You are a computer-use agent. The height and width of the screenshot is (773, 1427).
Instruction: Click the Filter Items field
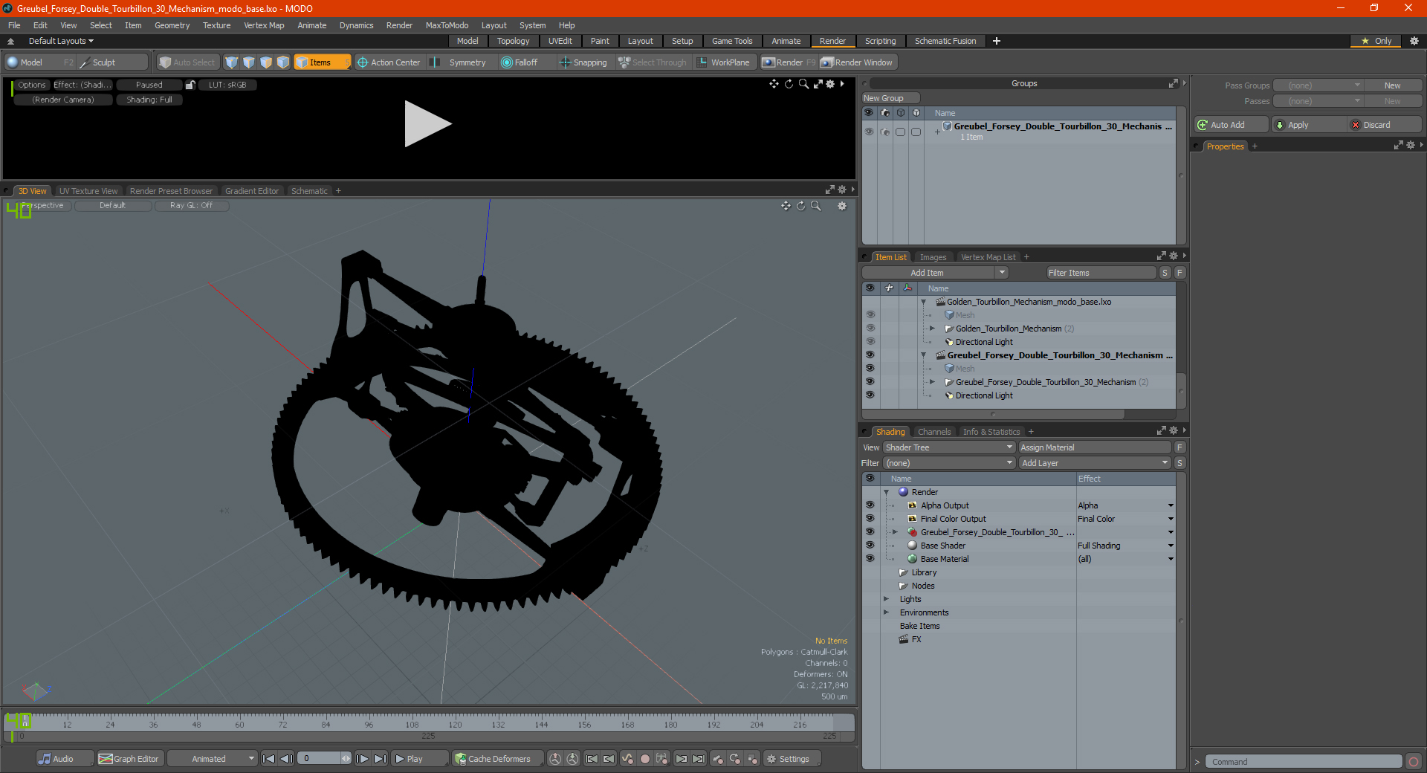tap(1101, 273)
